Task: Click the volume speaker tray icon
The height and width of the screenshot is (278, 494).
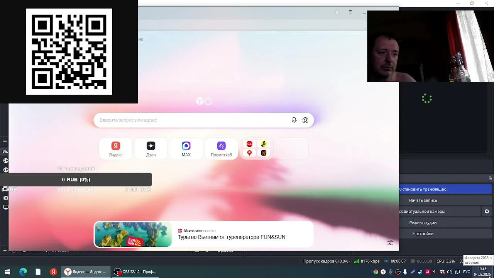Action: pyautogui.click(x=450, y=272)
